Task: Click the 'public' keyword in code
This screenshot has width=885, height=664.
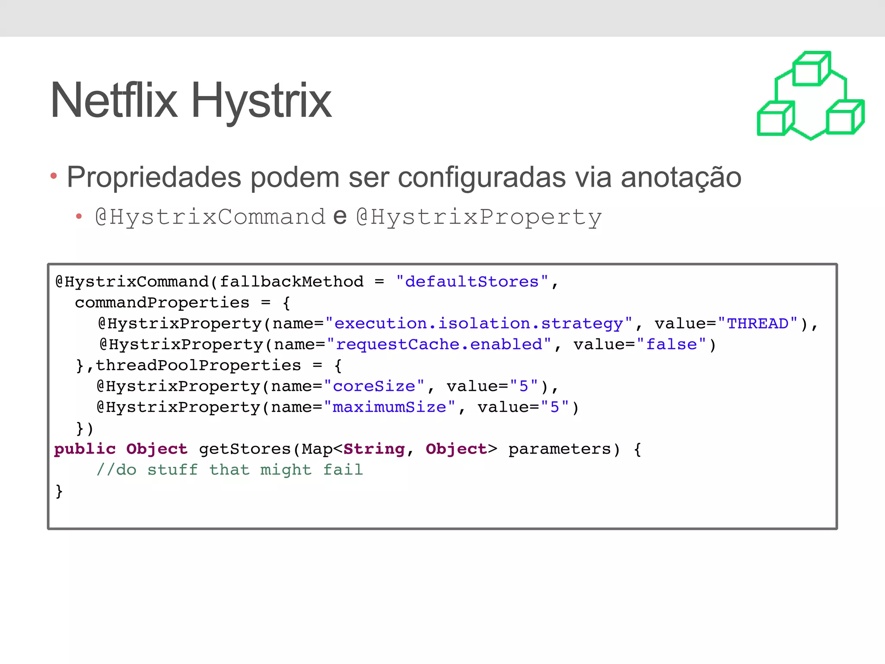Action: tap(85, 449)
